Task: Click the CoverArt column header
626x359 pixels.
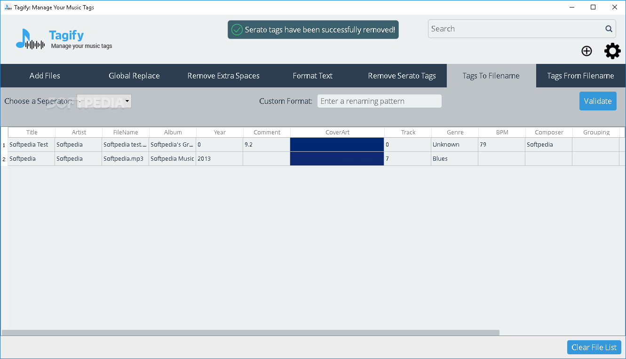Action: 338,133
